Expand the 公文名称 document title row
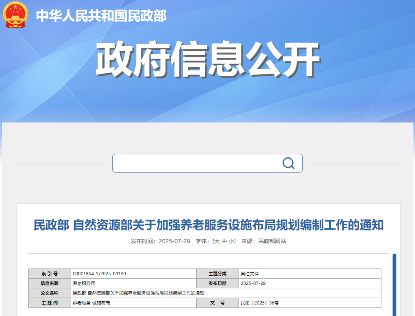Image resolution: width=415 pixels, height=316 pixels. pyautogui.click(x=138, y=293)
